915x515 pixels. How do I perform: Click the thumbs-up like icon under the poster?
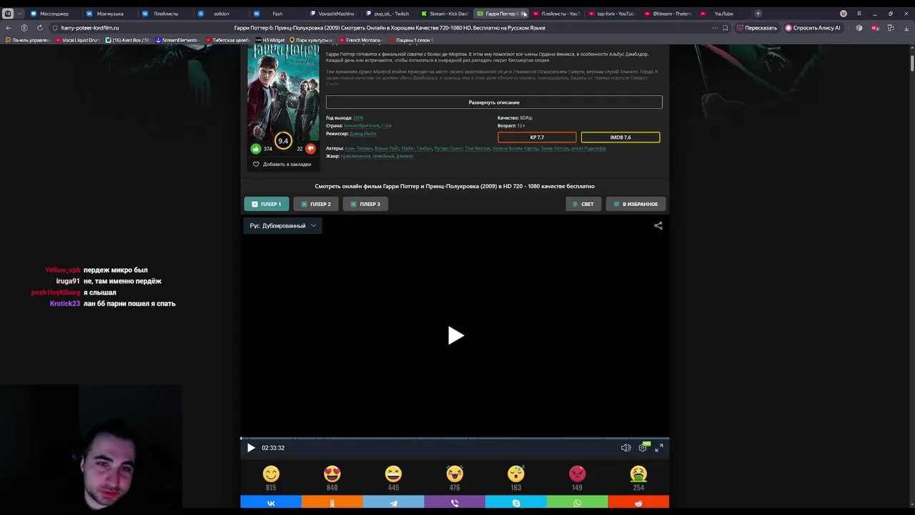256,149
